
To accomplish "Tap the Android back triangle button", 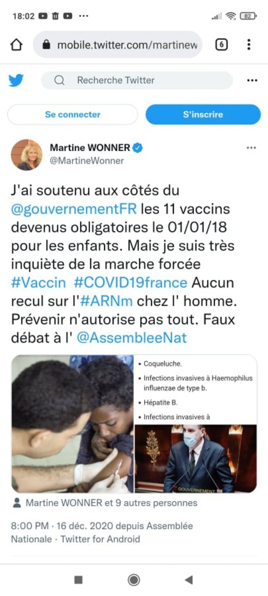I will (189, 580).
